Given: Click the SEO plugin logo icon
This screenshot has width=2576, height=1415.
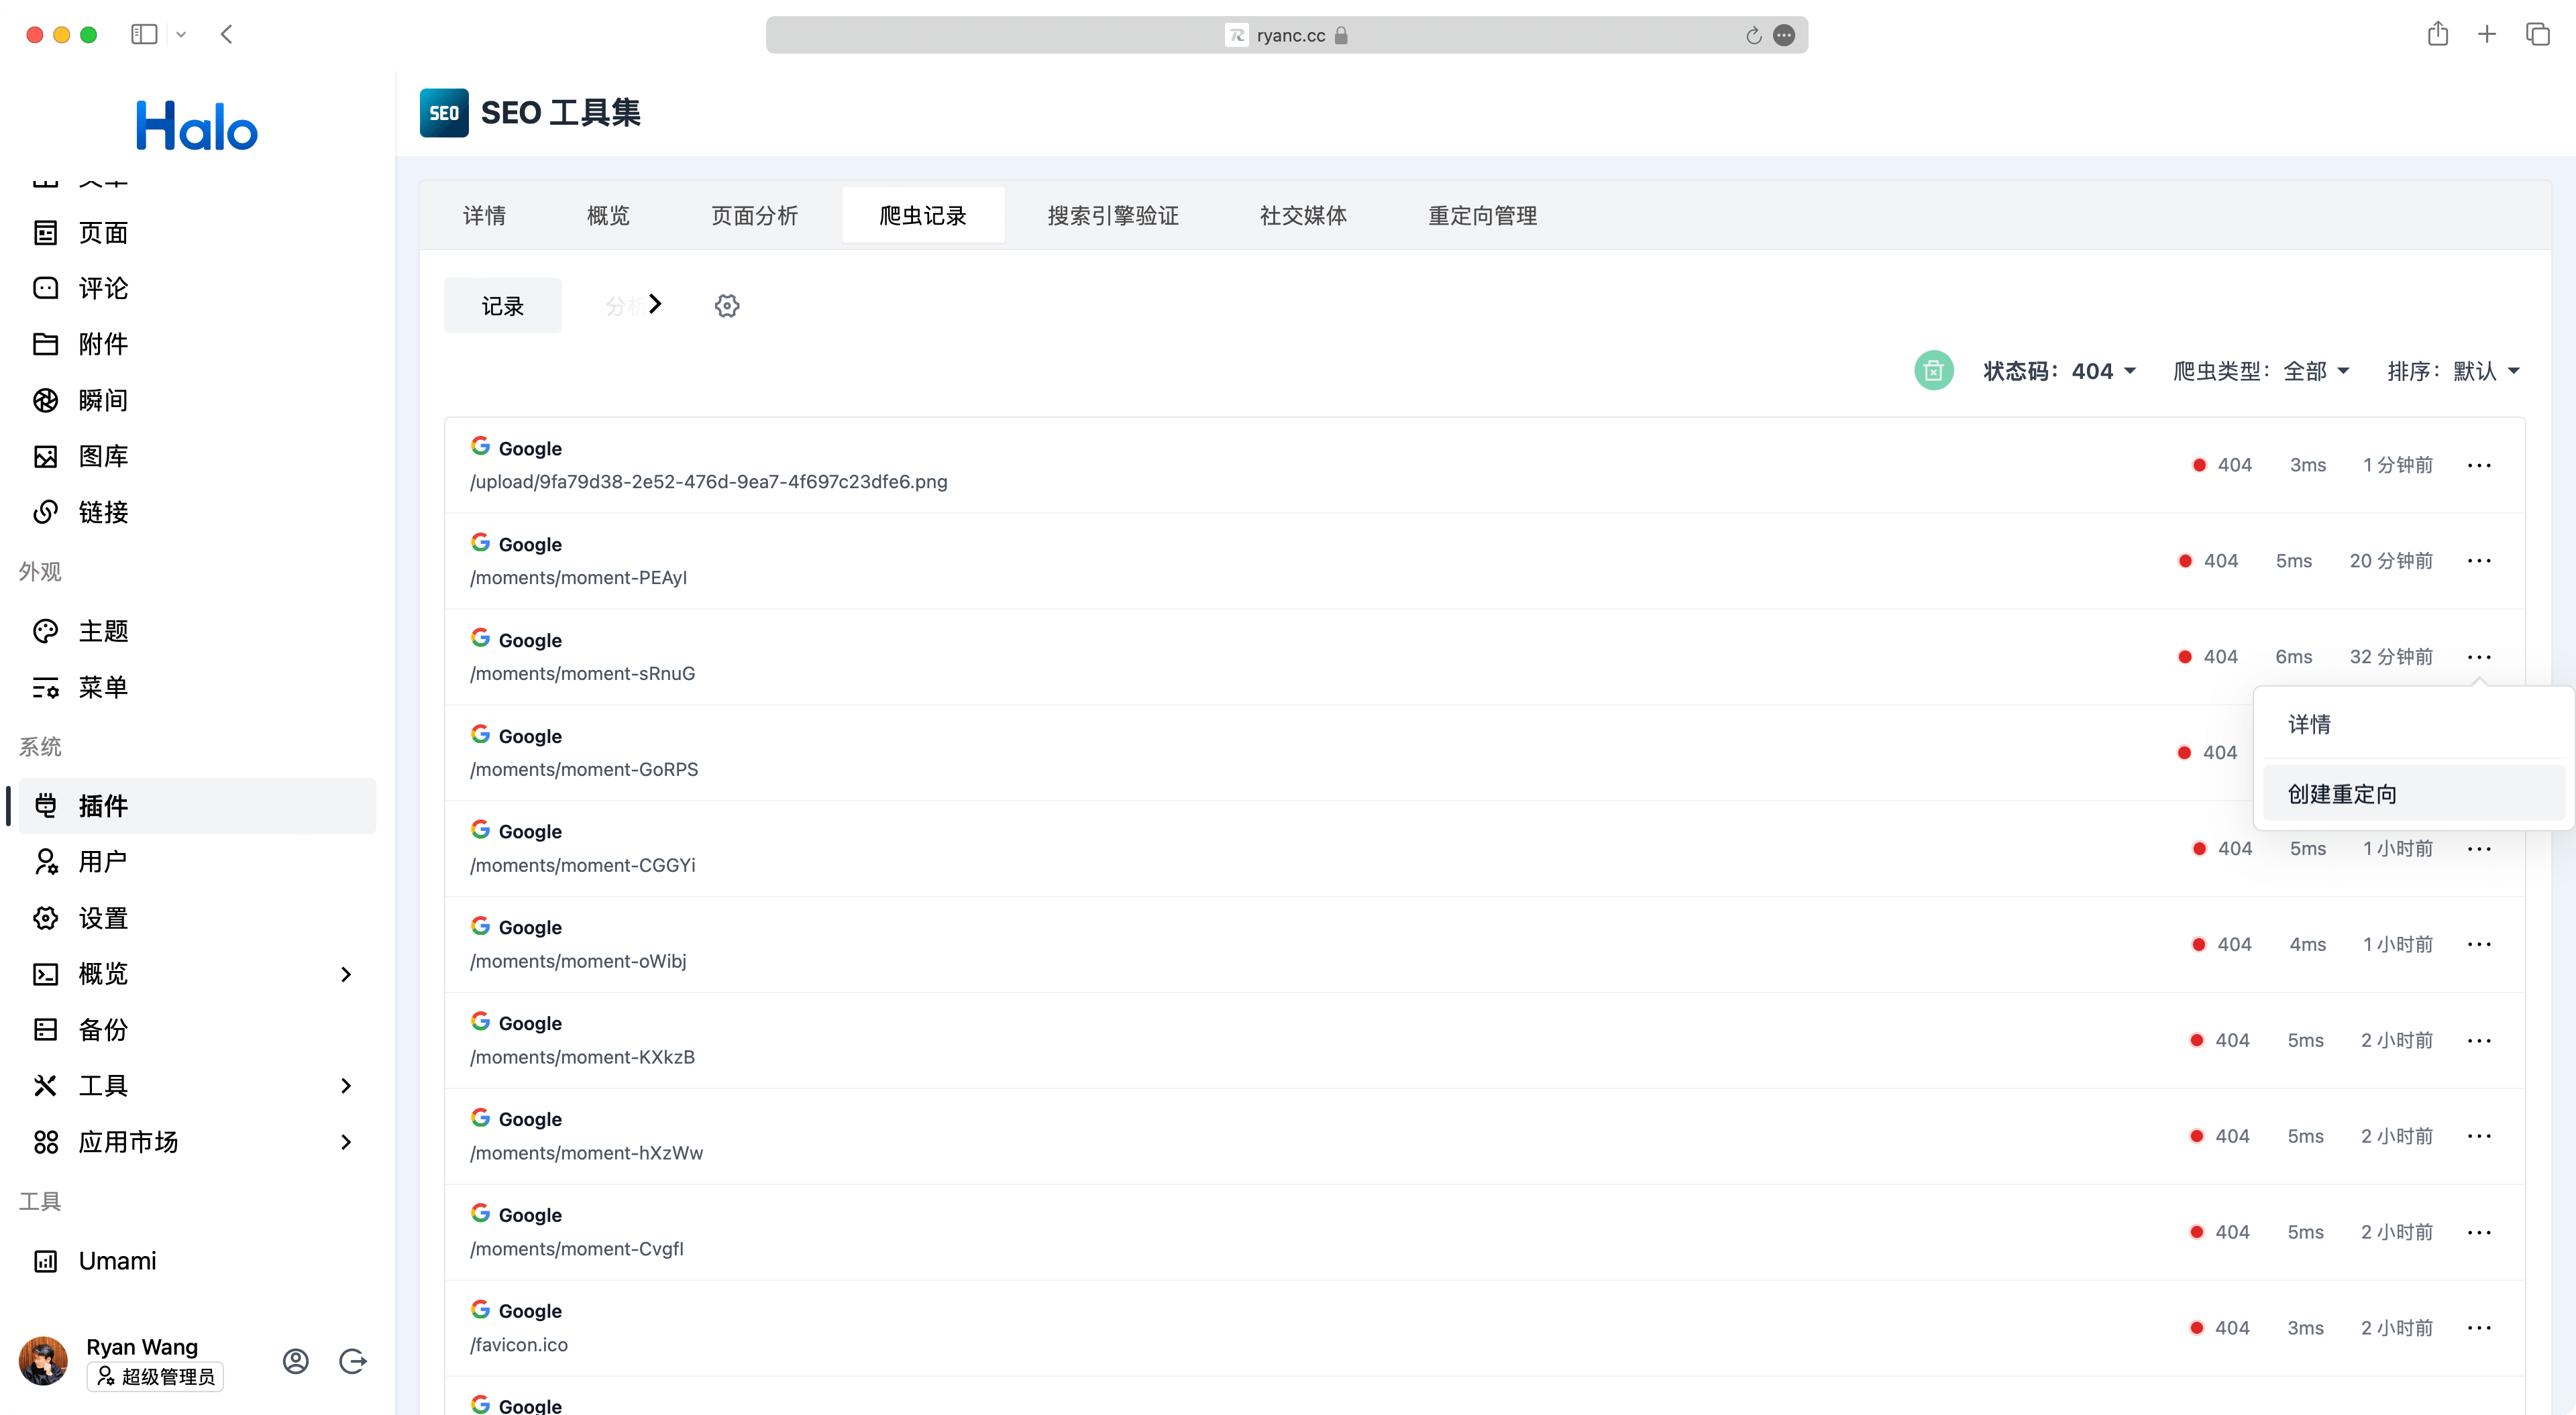Looking at the screenshot, I should coord(444,113).
